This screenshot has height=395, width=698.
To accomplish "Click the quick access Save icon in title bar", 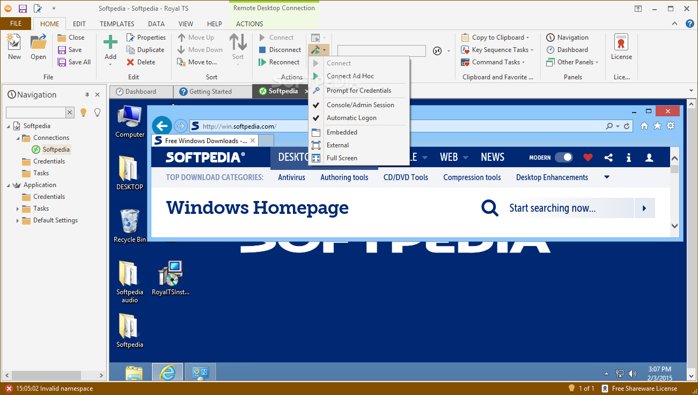I will (23, 9).
